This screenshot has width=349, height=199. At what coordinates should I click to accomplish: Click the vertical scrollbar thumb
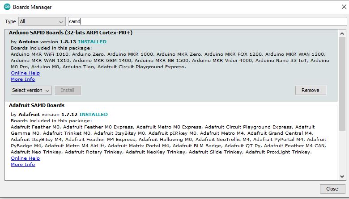(x=342, y=84)
